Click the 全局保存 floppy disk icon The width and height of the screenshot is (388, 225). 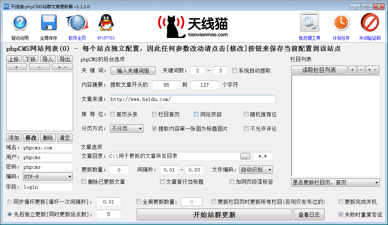click(x=48, y=23)
